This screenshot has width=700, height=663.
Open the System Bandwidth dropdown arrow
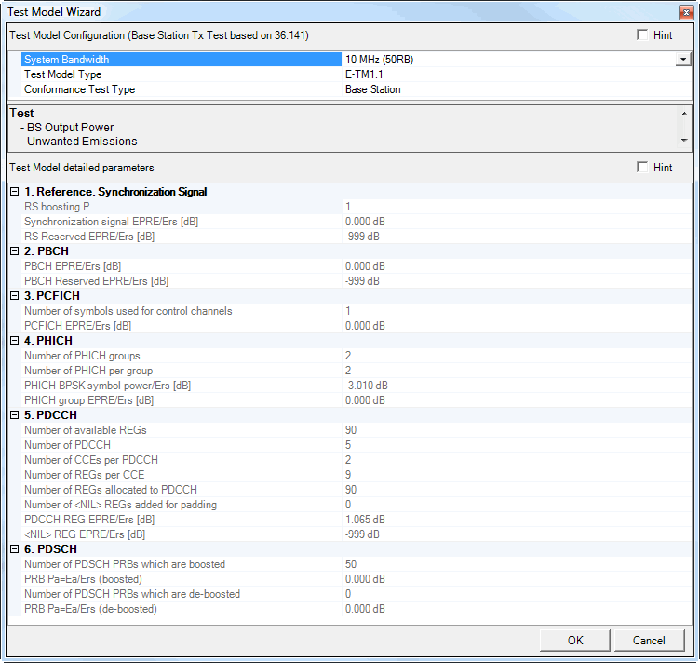coord(683,59)
